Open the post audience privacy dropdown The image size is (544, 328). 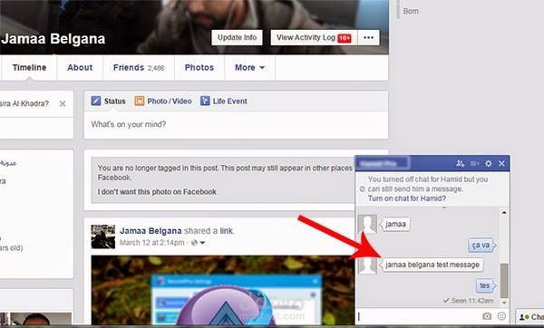199,243
